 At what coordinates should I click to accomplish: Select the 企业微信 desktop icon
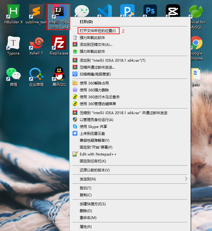tap(36, 77)
